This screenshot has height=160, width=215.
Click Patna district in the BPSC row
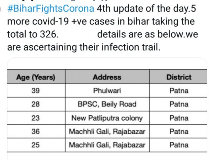(x=179, y=104)
